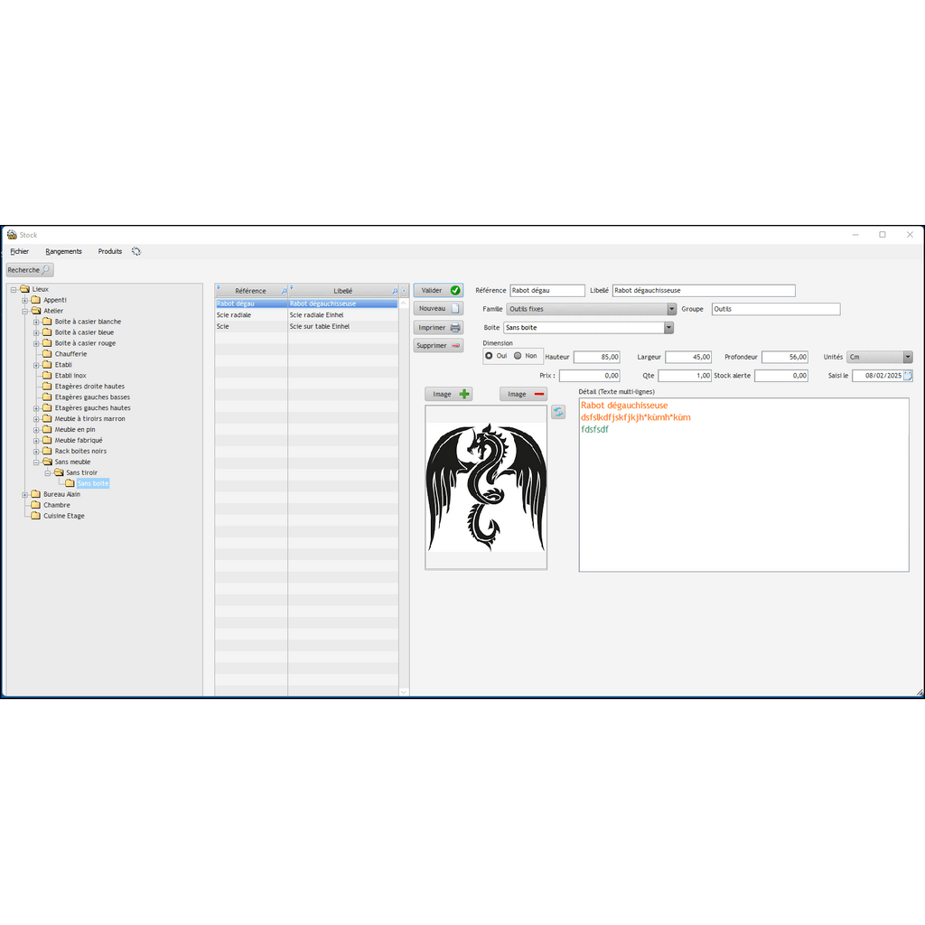Viewport: 925px width, 925px height.
Task: Click inside the Détail multi-line text area
Action: pyautogui.click(x=744, y=485)
